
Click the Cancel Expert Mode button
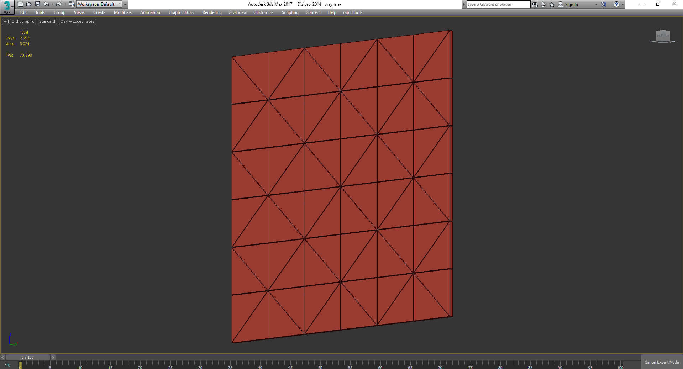pyautogui.click(x=662, y=362)
